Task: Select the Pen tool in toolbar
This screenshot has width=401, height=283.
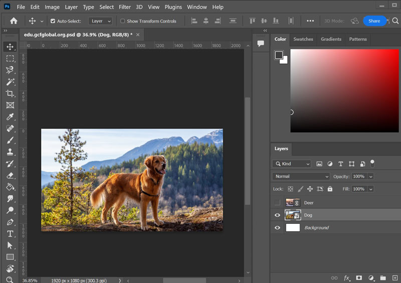Action: pyautogui.click(x=10, y=222)
